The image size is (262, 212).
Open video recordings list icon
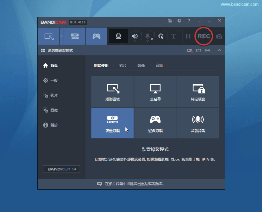(x=190, y=50)
